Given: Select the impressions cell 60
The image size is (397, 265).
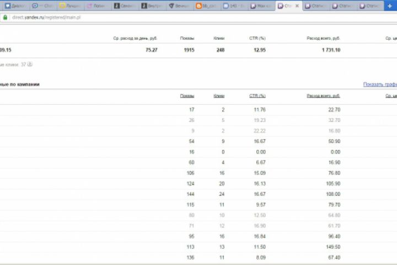Looking at the screenshot, I should pos(192,162).
